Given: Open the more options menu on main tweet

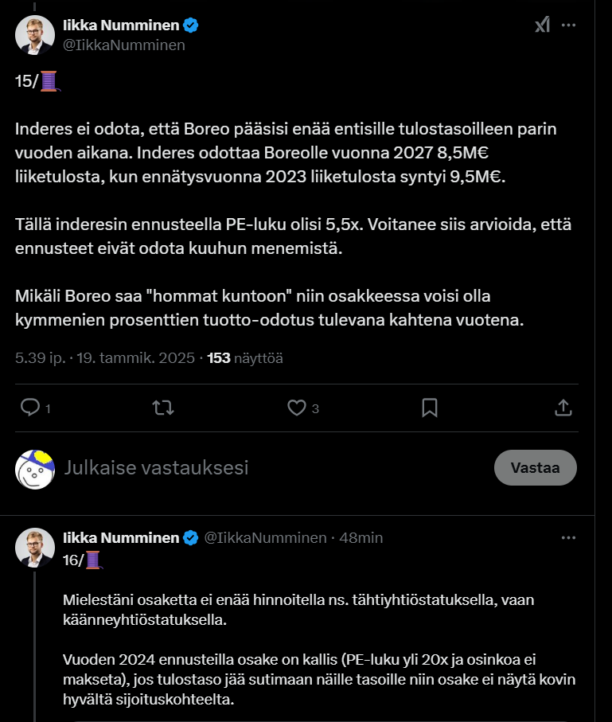Looking at the screenshot, I should pos(568,25).
